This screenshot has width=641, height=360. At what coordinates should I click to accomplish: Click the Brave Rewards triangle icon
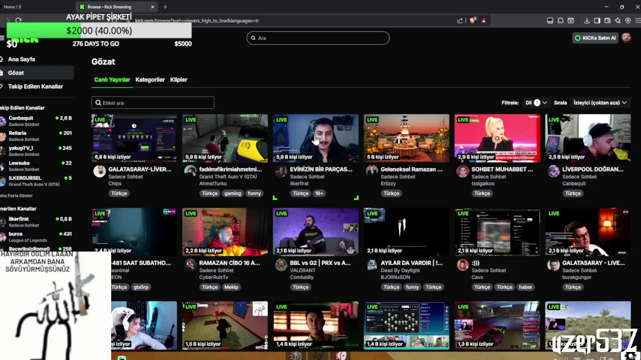tap(483, 20)
